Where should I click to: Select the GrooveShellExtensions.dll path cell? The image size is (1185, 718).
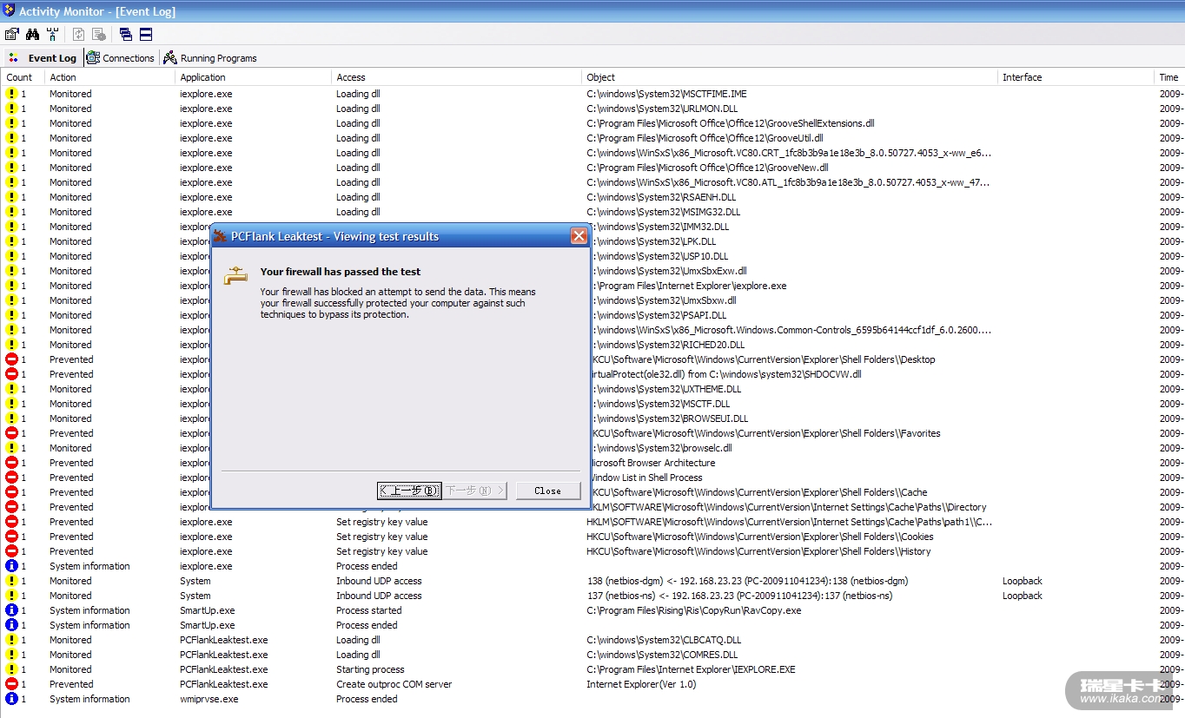731,123
